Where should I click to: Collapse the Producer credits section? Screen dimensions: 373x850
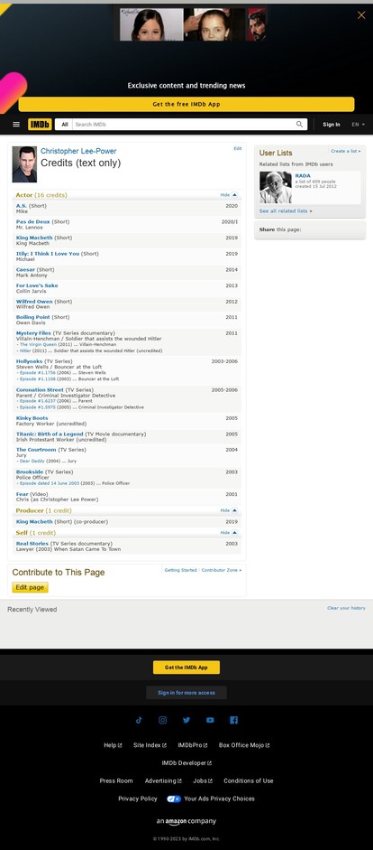(229, 510)
